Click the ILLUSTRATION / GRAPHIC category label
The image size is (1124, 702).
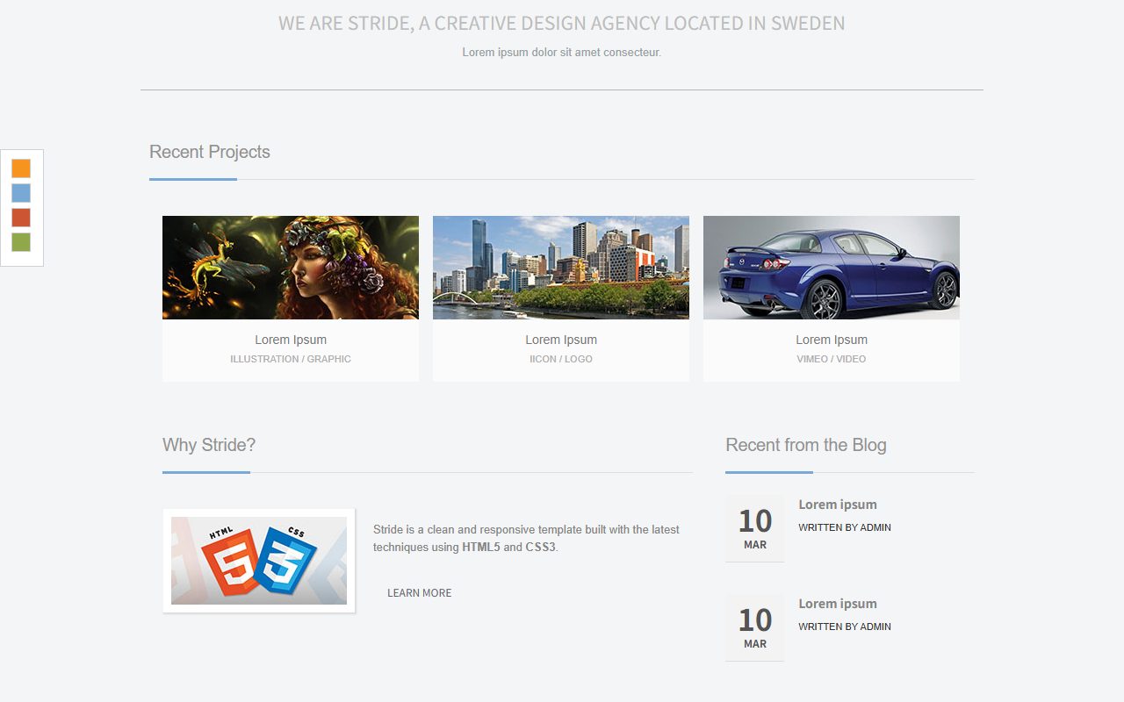[291, 359]
